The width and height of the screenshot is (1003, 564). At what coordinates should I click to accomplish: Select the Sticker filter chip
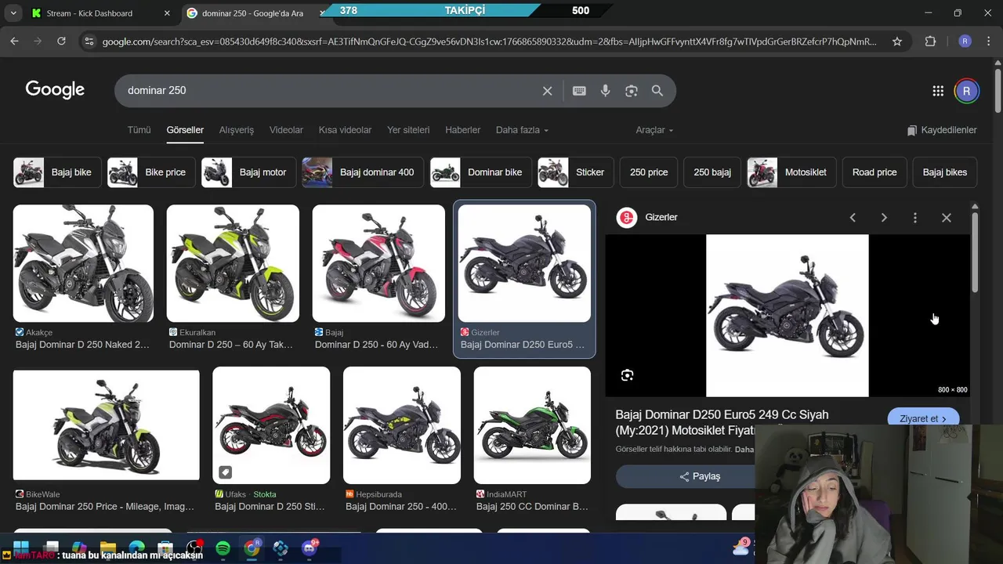coord(575,172)
